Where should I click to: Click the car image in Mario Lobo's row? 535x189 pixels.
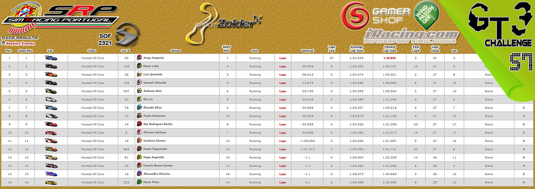(51, 66)
